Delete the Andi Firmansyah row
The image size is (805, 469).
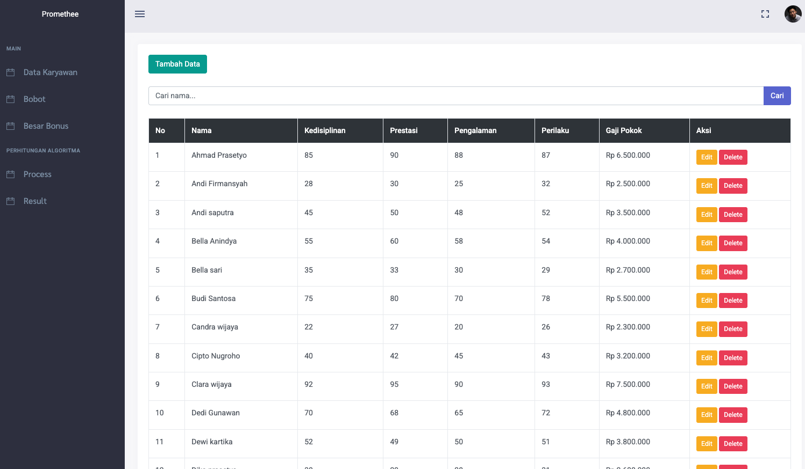(x=732, y=186)
